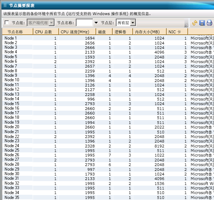Select the Node 1 row
Image resolution: width=214 pixels, height=200 pixels.
click(11, 38)
